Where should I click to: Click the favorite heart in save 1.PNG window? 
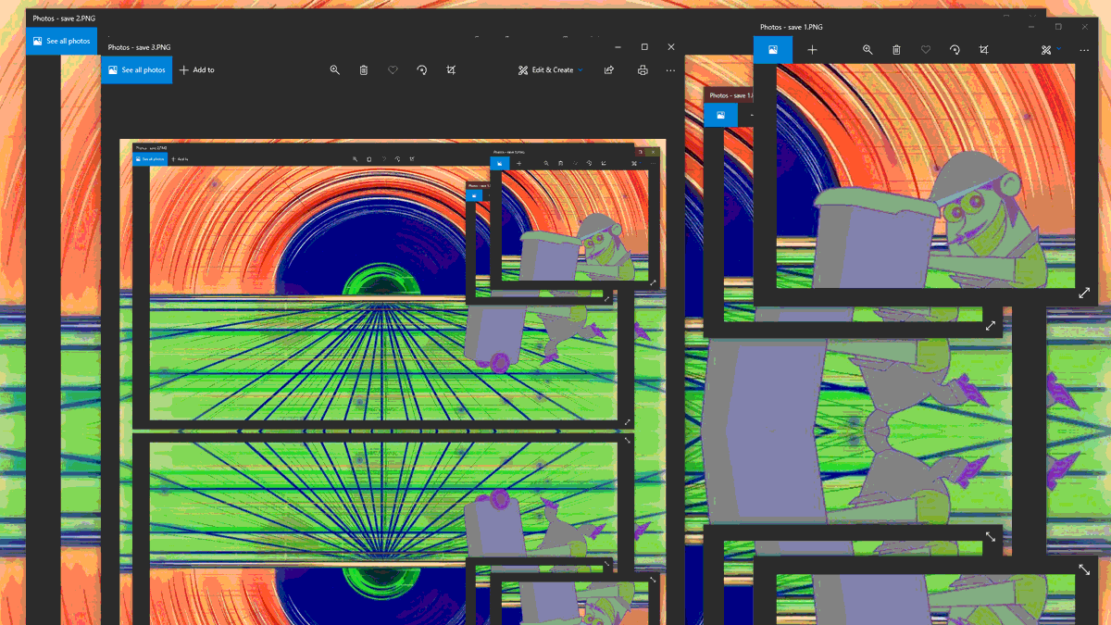pos(925,50)
